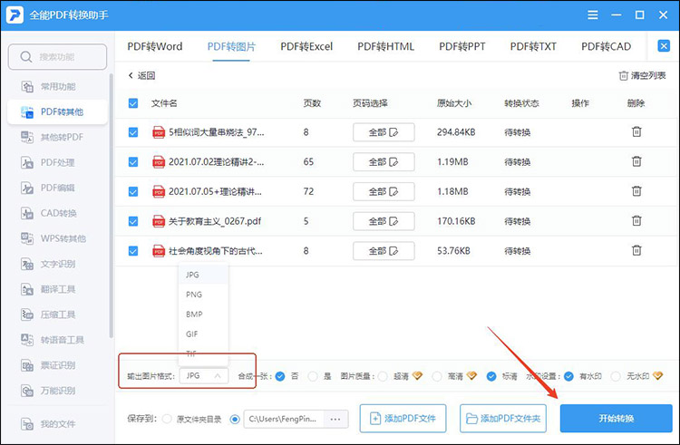Uncheck the 2021.07.05+理论精讲 file checkbox
Image resolution: width=680 pixels, height=445 pixels.
[133, 191]
